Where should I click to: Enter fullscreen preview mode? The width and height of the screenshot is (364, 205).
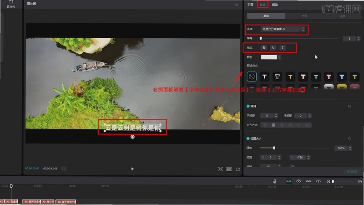coord(238,169)
